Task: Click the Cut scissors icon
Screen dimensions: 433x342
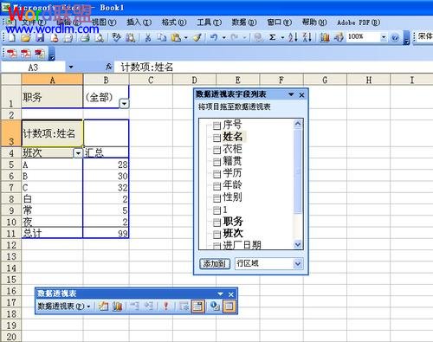Action: (148, 37)
